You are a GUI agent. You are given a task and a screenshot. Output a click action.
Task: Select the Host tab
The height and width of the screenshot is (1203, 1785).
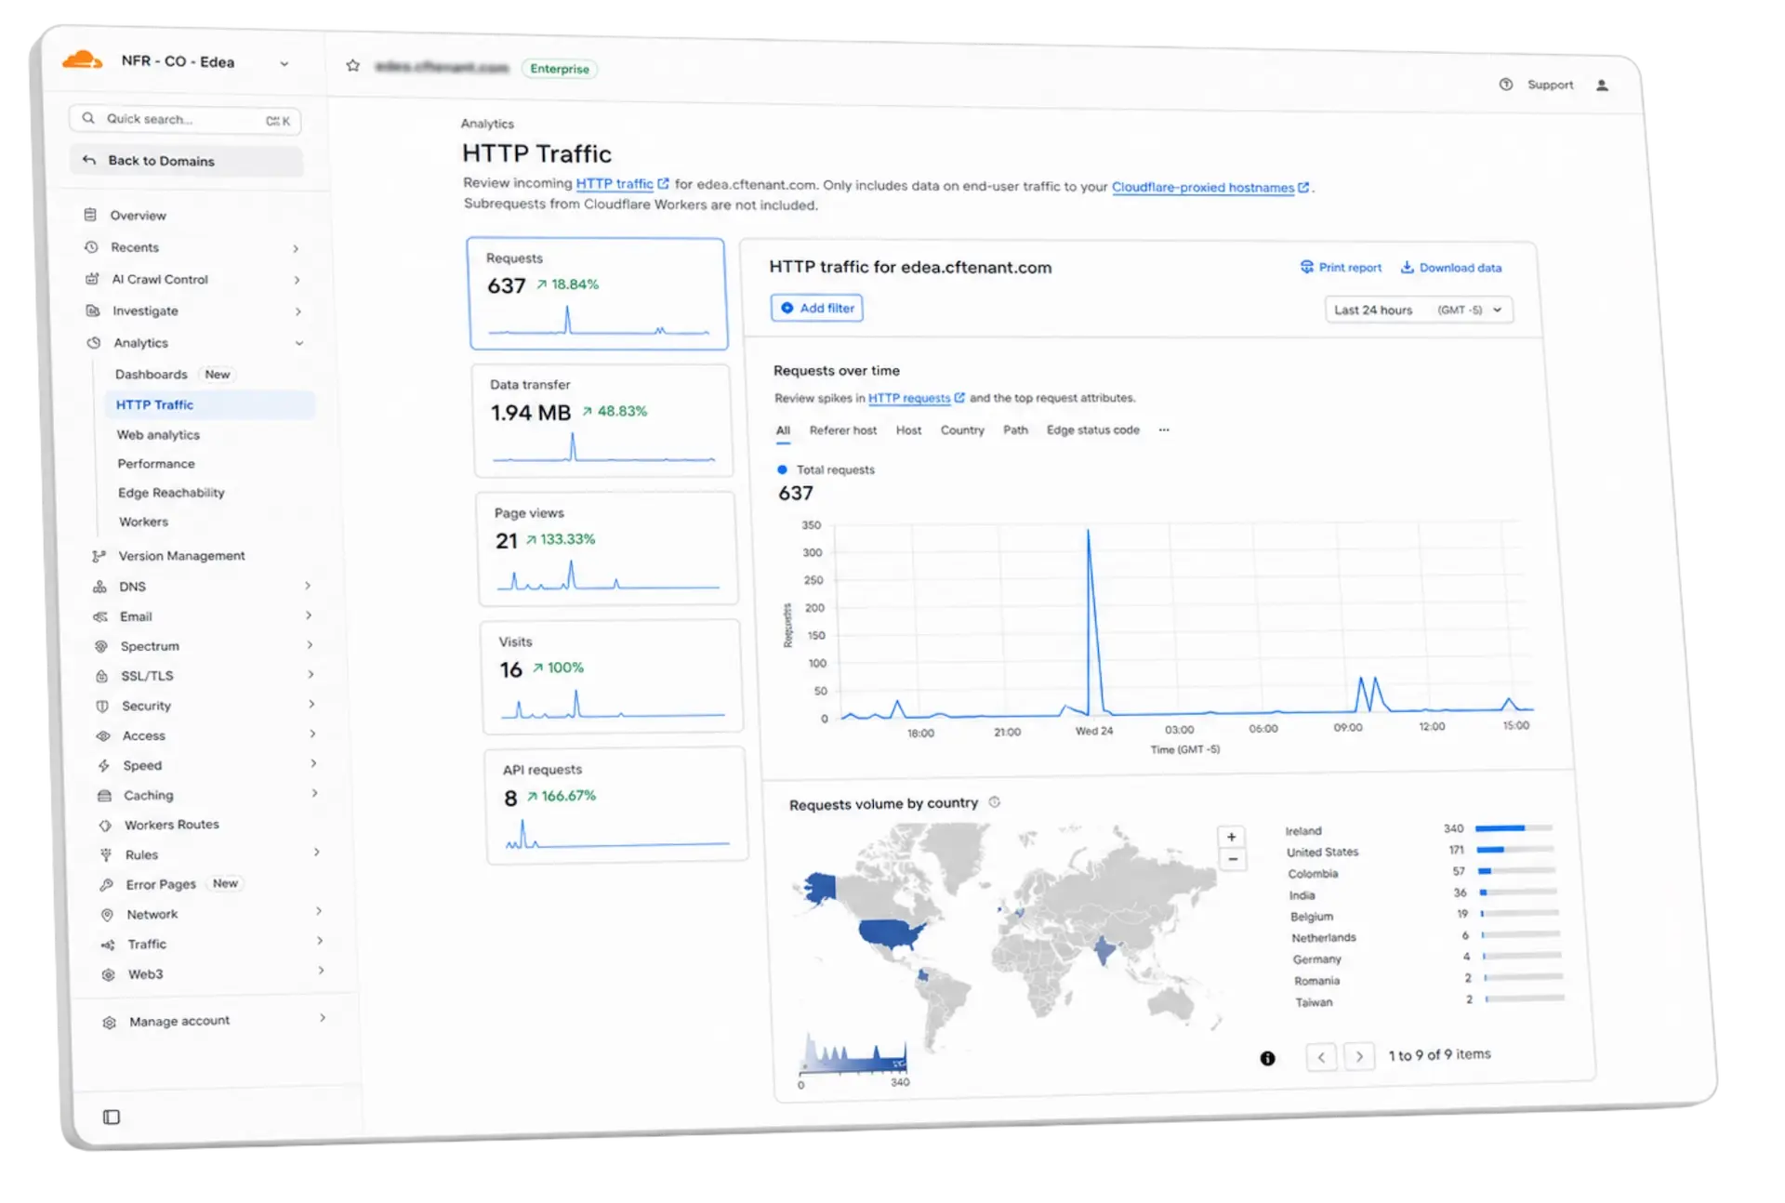[908, 430]
